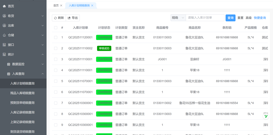
Task: Toggle the select-all checkbox in table header
Action: tap(56, 28)
